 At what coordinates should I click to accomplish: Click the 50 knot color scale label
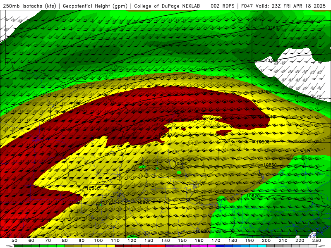click(14, 241)
